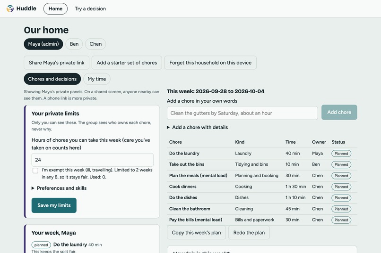Expand Preferences and skills
The height and width of the screenshot is (253, 381).
(x=59, y=188)
